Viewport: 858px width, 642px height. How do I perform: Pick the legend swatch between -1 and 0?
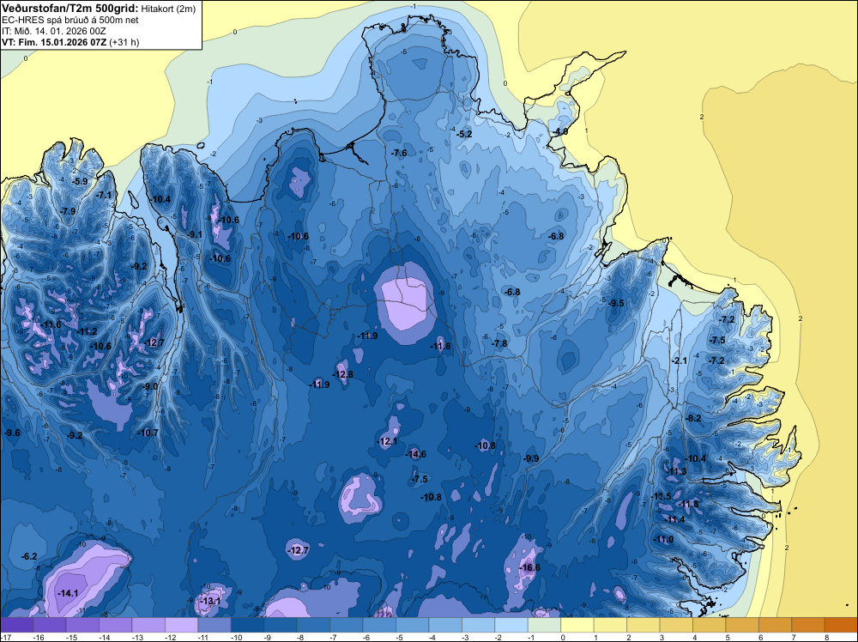[545, 625]
